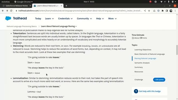Go back using browser back arrow
Viewport: 178px width, 100px height.
[3, 11]
